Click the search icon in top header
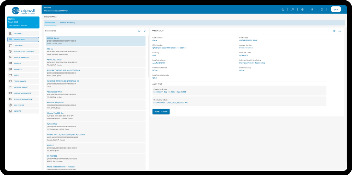 click(293, 9)
